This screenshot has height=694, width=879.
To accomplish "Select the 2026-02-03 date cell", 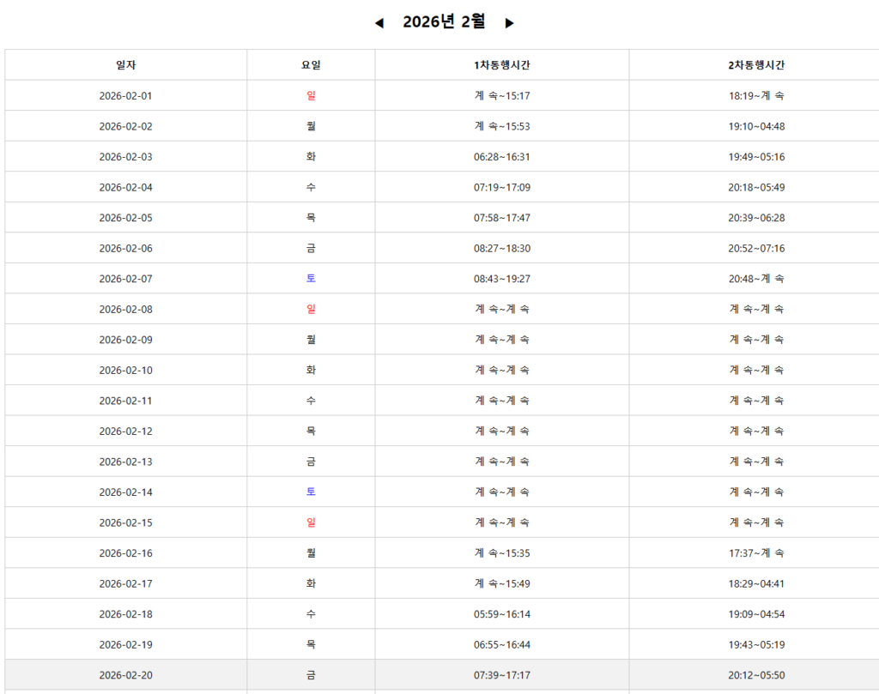I will [125, 157].
